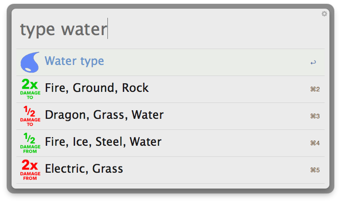Pick the Fire, Ice, Steel, Water result
This screenshot has height=203, width=341.
pos(103,142)
